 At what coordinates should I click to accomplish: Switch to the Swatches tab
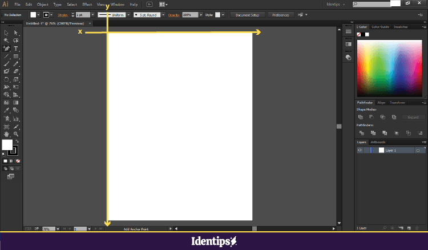[401, 27]
